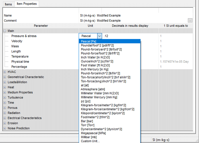Click the 1.15740741e-05 Day value

pos(174,62)
